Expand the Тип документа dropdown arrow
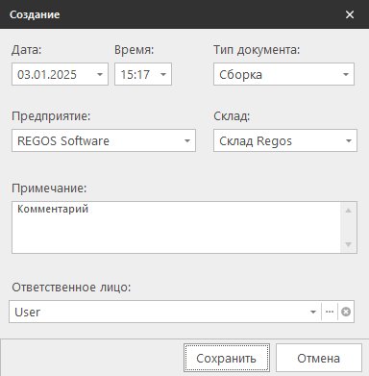Image resolution: width=369 pixels, height=376 pixels. click(346, 74)
